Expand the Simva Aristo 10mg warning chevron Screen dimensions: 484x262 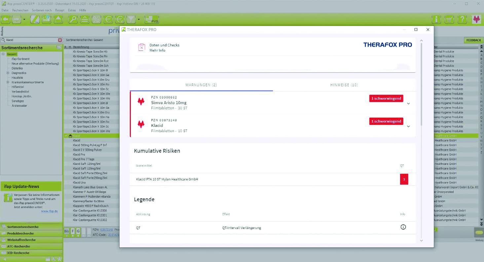point(408,103)
